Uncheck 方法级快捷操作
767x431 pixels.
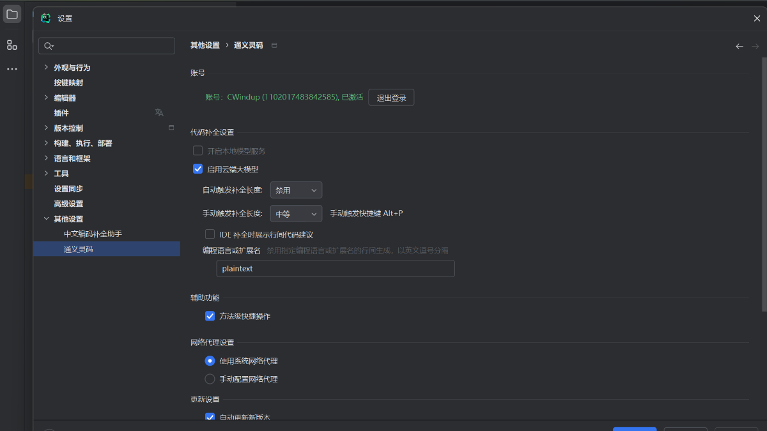click(x=210, y=316)
